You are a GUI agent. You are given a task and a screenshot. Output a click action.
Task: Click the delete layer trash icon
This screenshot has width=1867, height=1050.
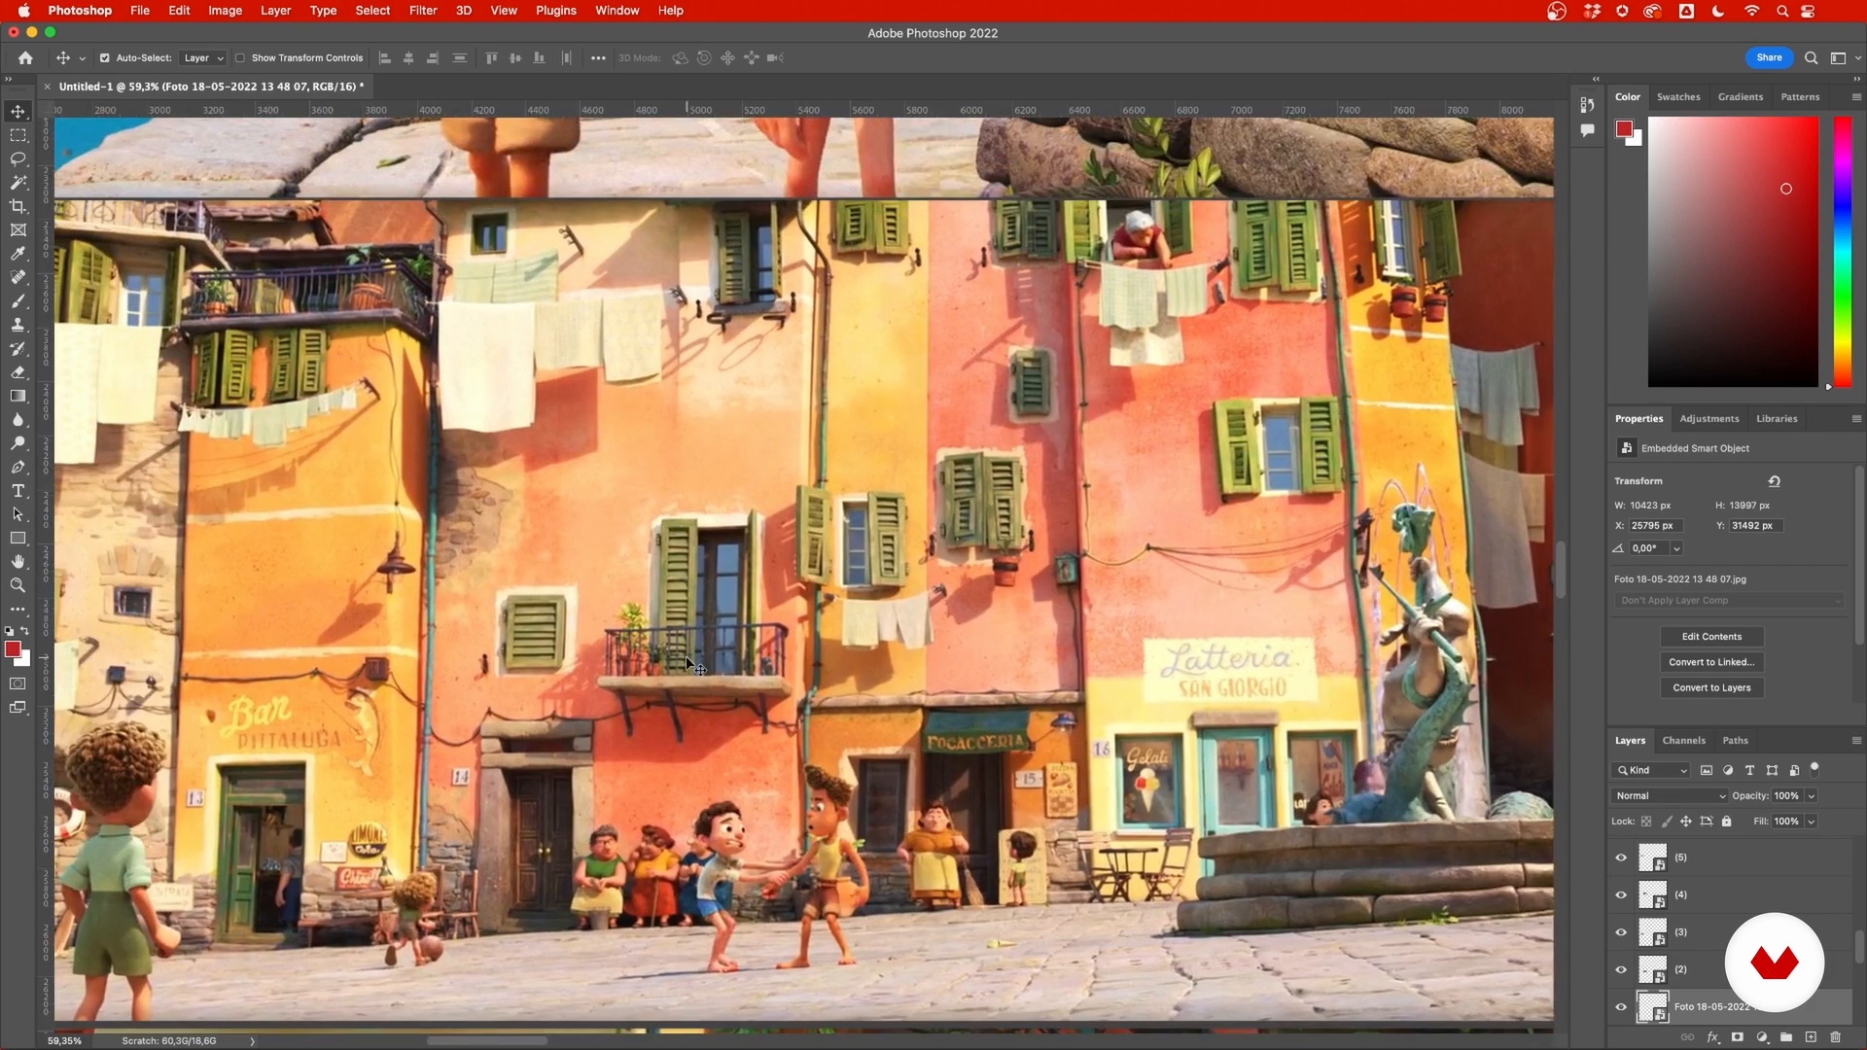click(x=1836, y=1037)
